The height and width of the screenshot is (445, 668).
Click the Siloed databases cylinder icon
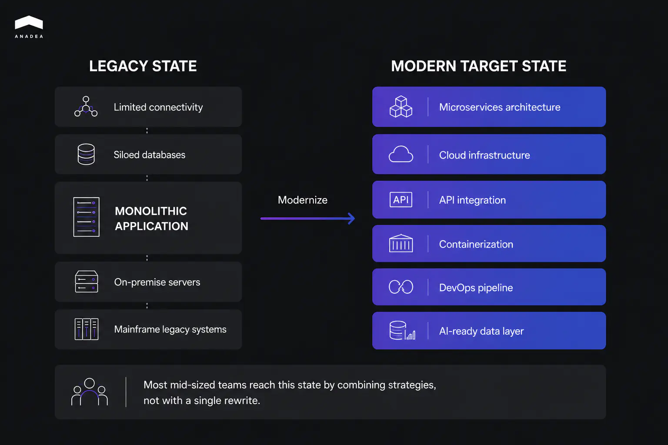click(x=86, y=154)
